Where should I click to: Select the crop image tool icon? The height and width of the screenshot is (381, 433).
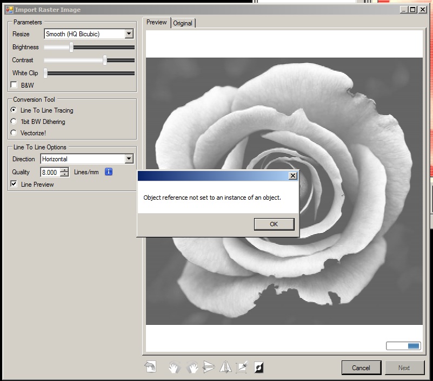[242, 368]
